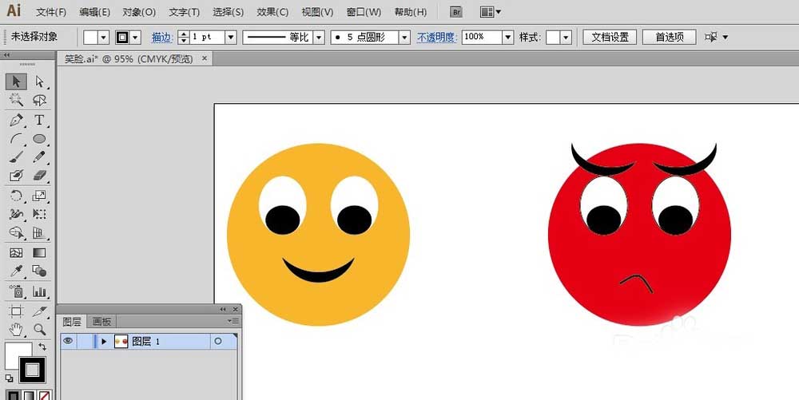Image resolution: width=799 pixels, height=400 pixels.
Task: Open the 等比 variable width profile dropdown
Action: [319, 38]
